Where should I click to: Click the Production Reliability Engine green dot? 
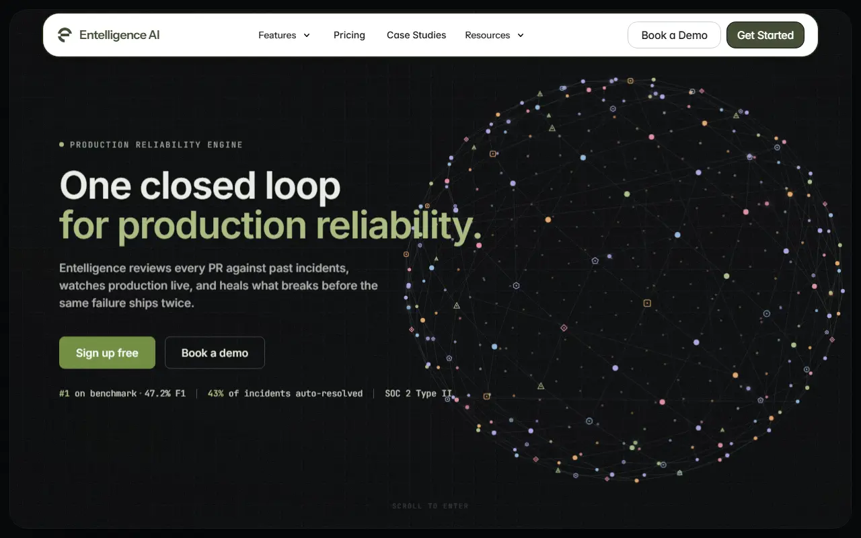click(62, 144)
